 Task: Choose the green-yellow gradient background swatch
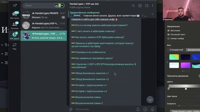click(174, 57)
